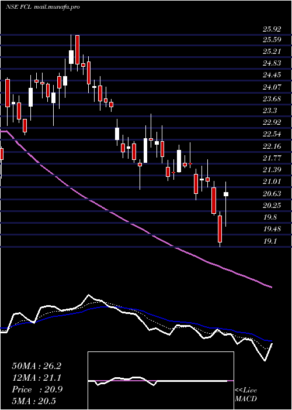The height and width of the screenshot is (410, 292).
Task: Click the 'NSE FCL mail.munafa.pro' header text
Action: click(x=43, y=7)
